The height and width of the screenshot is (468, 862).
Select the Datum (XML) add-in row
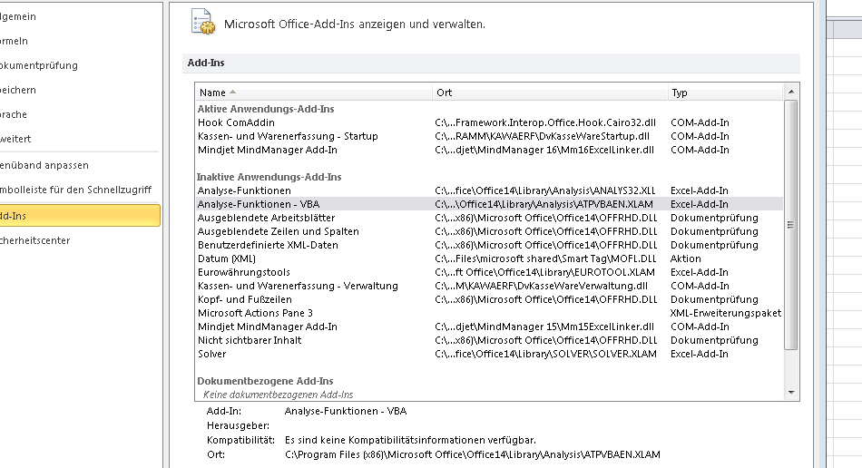click(x=226, y=258)
